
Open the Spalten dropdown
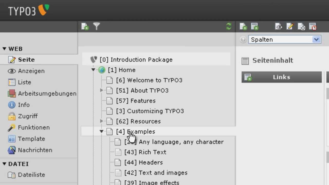point(285,40)
